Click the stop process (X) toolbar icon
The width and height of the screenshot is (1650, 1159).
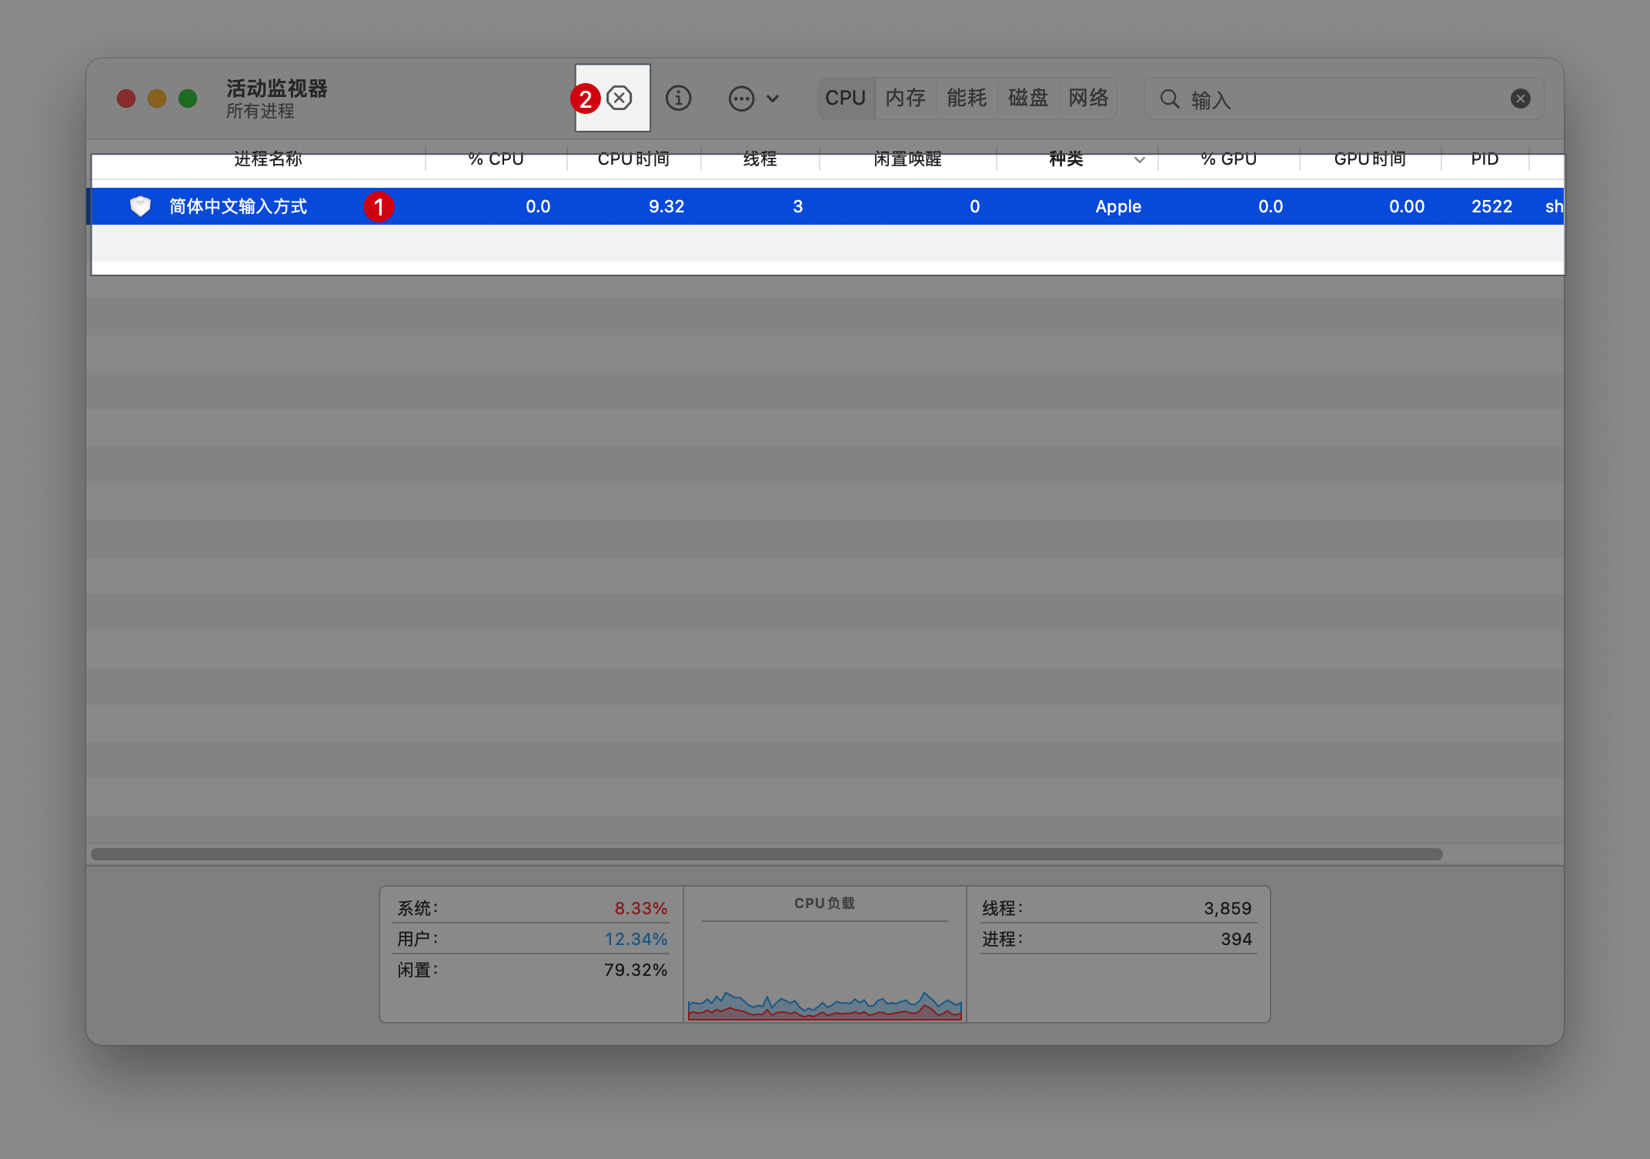619,99
